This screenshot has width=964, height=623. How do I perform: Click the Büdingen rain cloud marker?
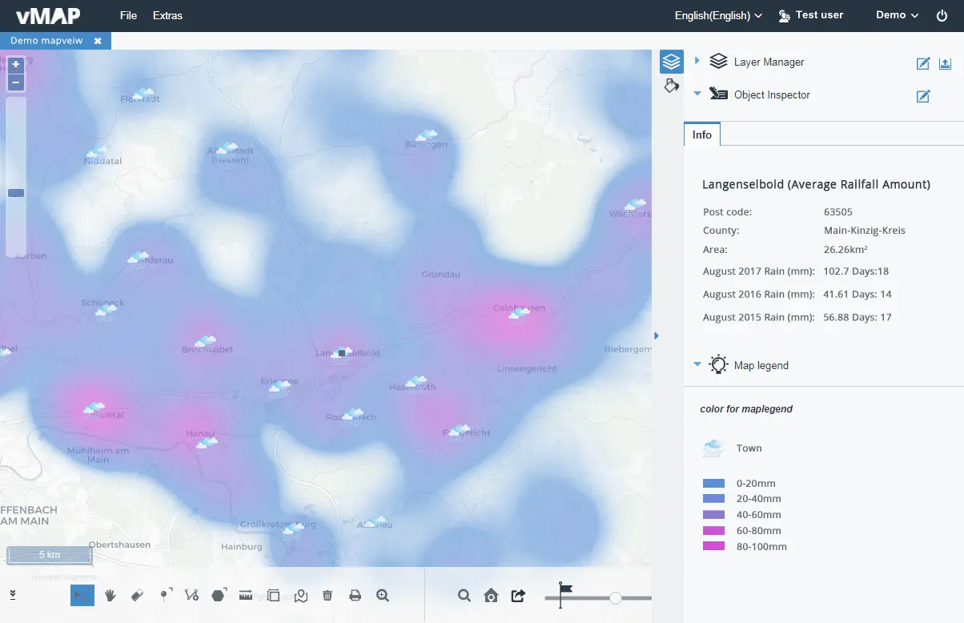coord(427,136)
